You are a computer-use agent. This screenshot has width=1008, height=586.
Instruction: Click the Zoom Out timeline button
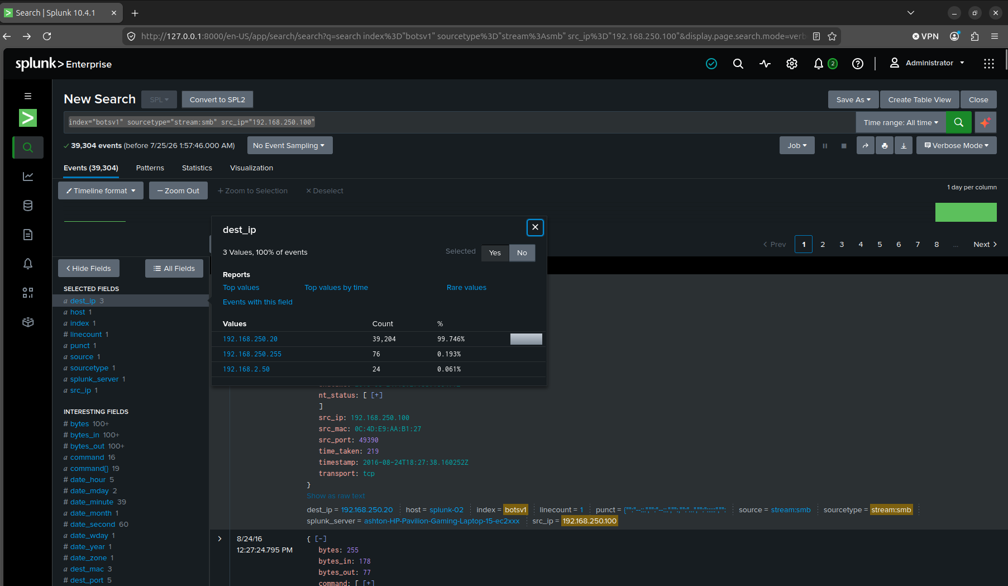(x=178, y=190)
